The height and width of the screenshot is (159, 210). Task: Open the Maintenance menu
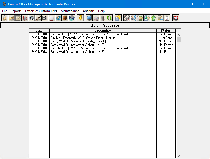(x=70, y=11)
